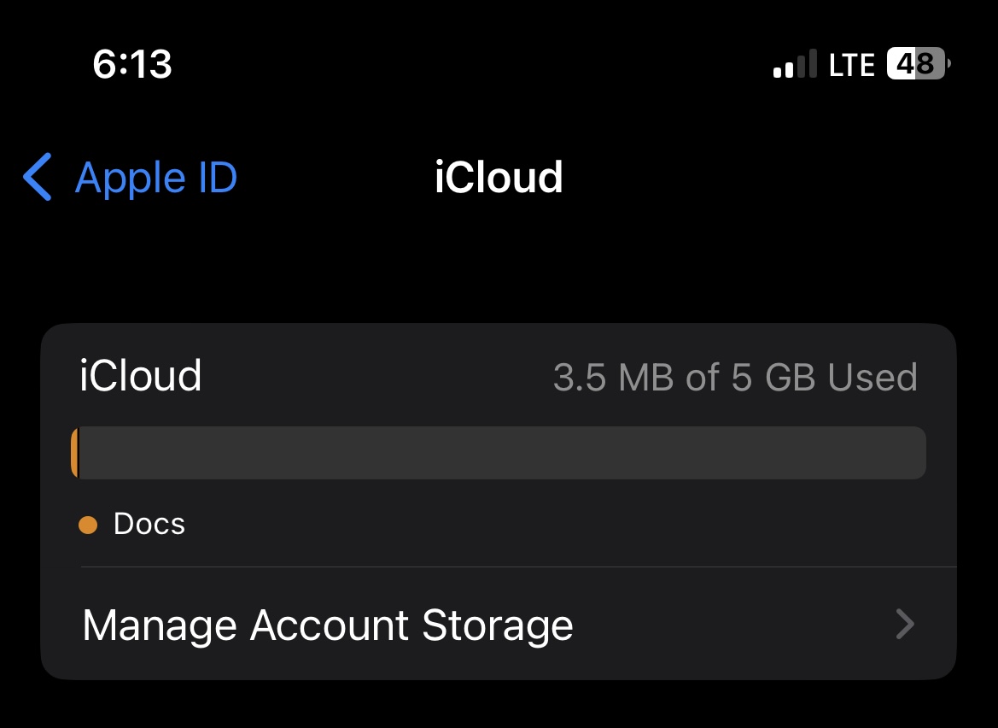Tap the 3.5 MB of 5 GB Used text

(x=735, y=377)
